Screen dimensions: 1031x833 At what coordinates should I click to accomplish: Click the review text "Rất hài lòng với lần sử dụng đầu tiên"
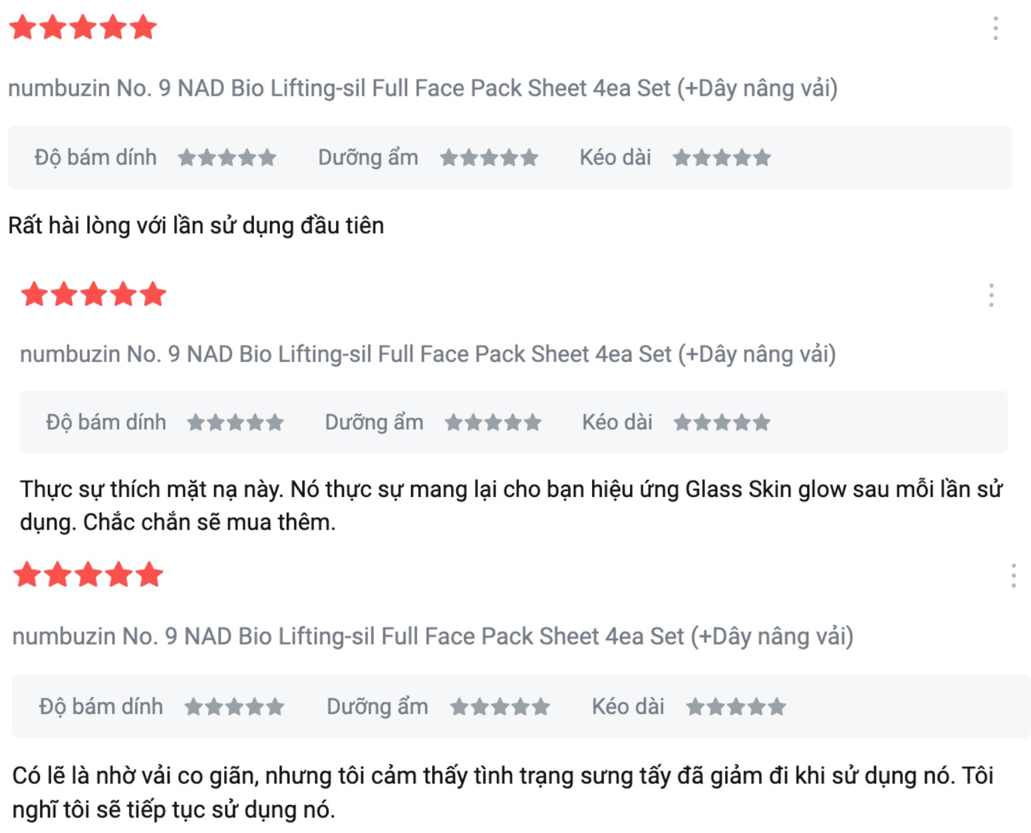coord(196,226)
